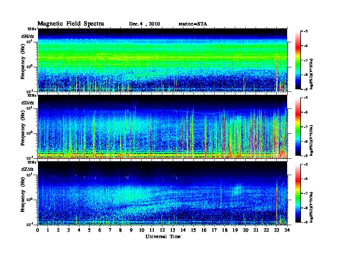Click time tick label "9" on the x-axis

[131, 230]
